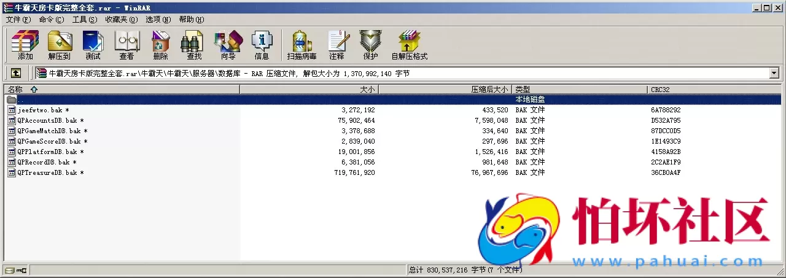Open the 查看 (View) tool

pyautogui.click(x=126, y=45)
